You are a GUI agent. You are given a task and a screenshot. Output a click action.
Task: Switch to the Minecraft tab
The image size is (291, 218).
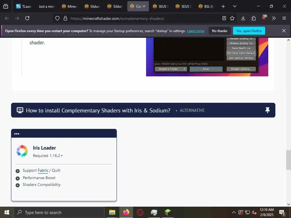(69, 6)
